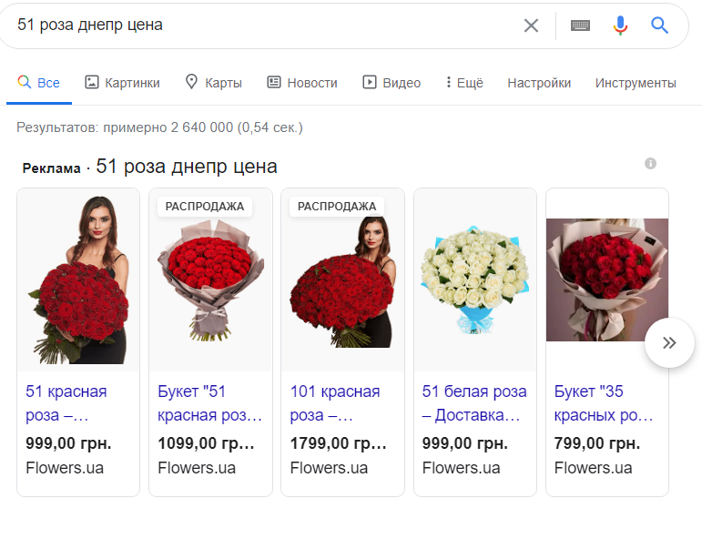Expand the Ещё menu

point(464,83)
